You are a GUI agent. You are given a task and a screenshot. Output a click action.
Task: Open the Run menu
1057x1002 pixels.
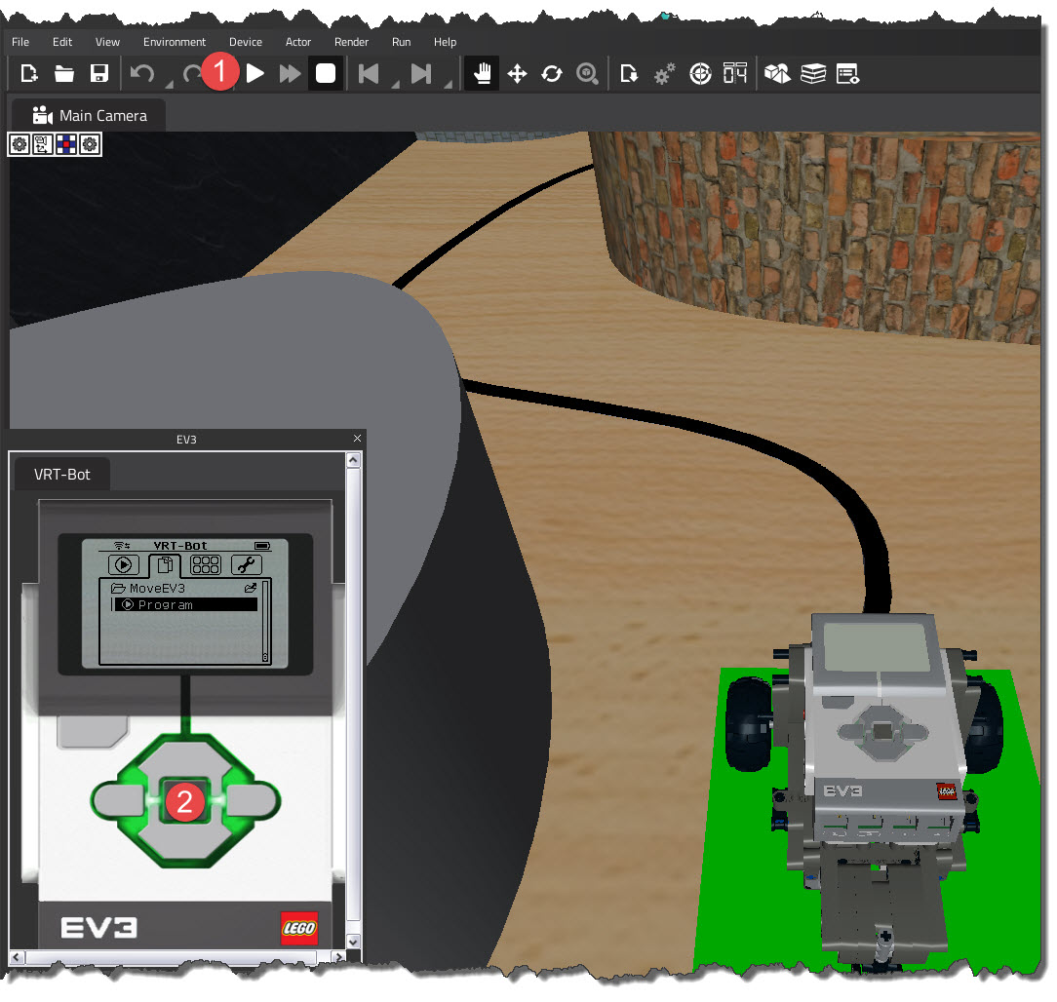point(401,42)
